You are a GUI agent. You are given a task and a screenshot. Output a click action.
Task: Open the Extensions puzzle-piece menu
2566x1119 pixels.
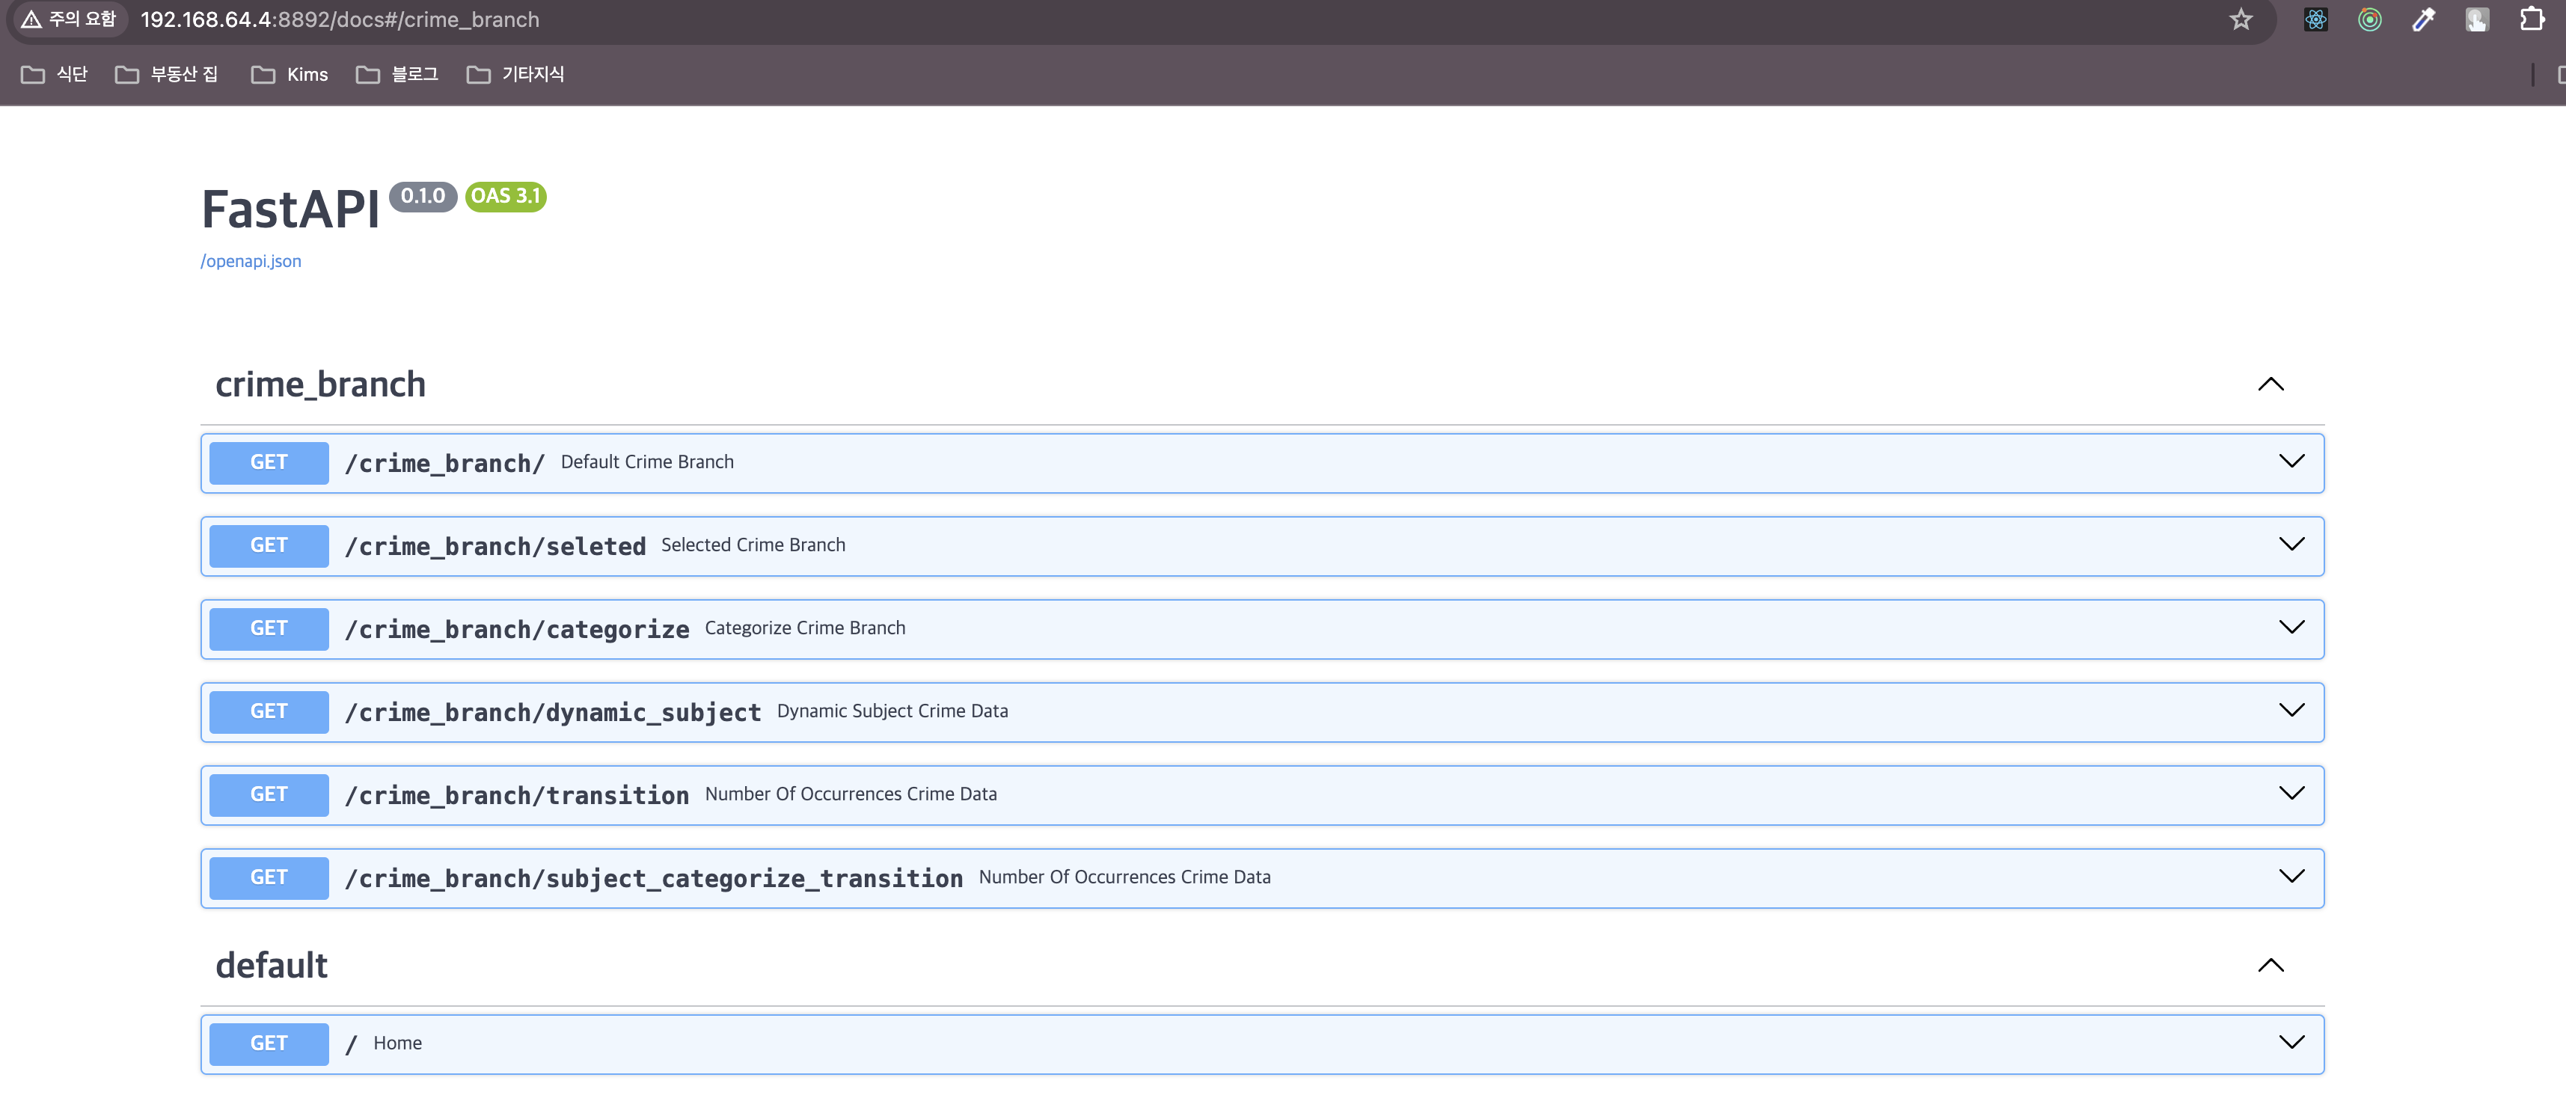(2531, 20)
